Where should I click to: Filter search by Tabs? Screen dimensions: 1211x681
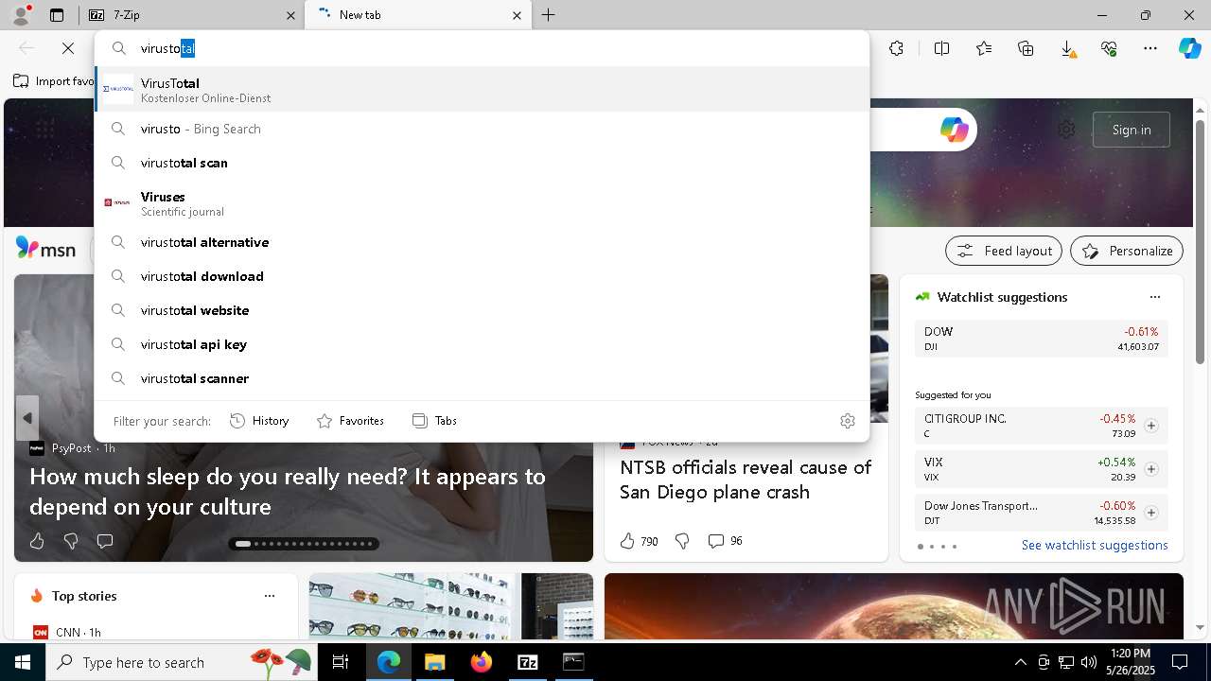pos(435,421)
